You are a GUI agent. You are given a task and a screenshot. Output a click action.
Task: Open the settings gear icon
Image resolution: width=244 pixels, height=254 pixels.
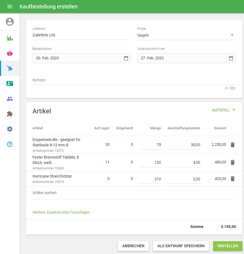click(x=10, y=129)
